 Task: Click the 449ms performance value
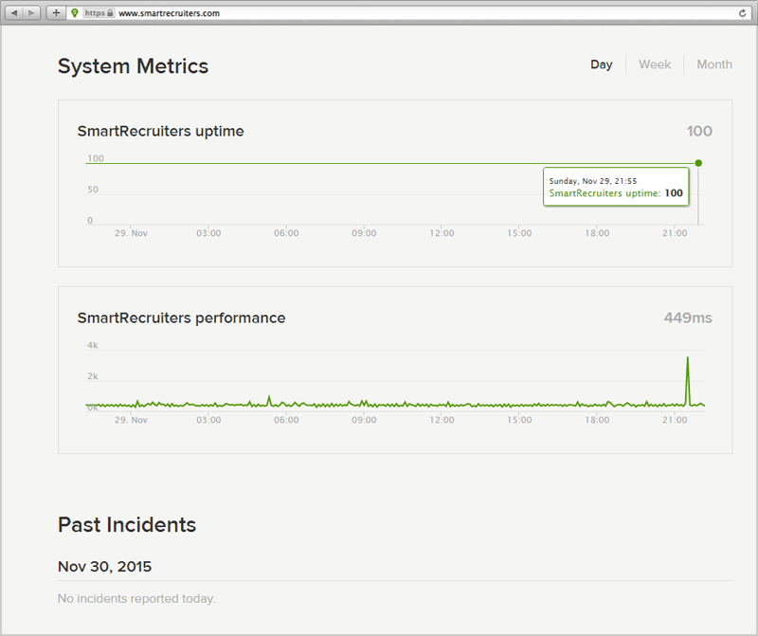tap(688, 318)
